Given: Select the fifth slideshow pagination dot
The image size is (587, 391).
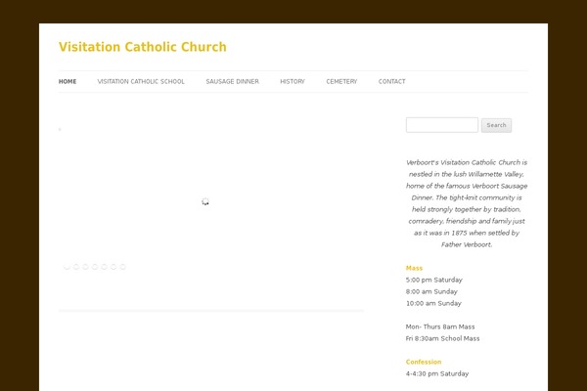Looking at the screenshot, I should tap(104, 267).
